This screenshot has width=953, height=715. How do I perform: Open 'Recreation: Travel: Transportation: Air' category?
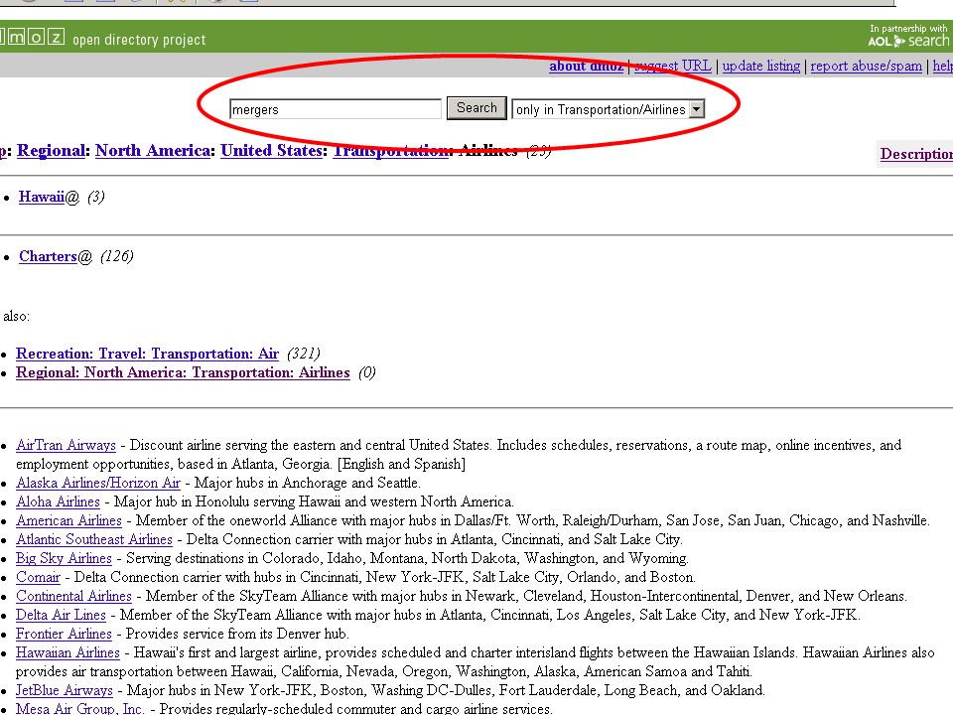coord(147,354)
